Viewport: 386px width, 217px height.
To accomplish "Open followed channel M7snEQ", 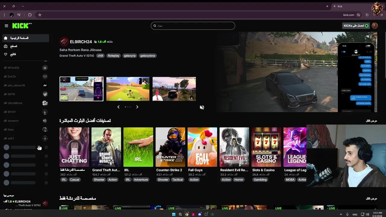I will tap(26, 68).
